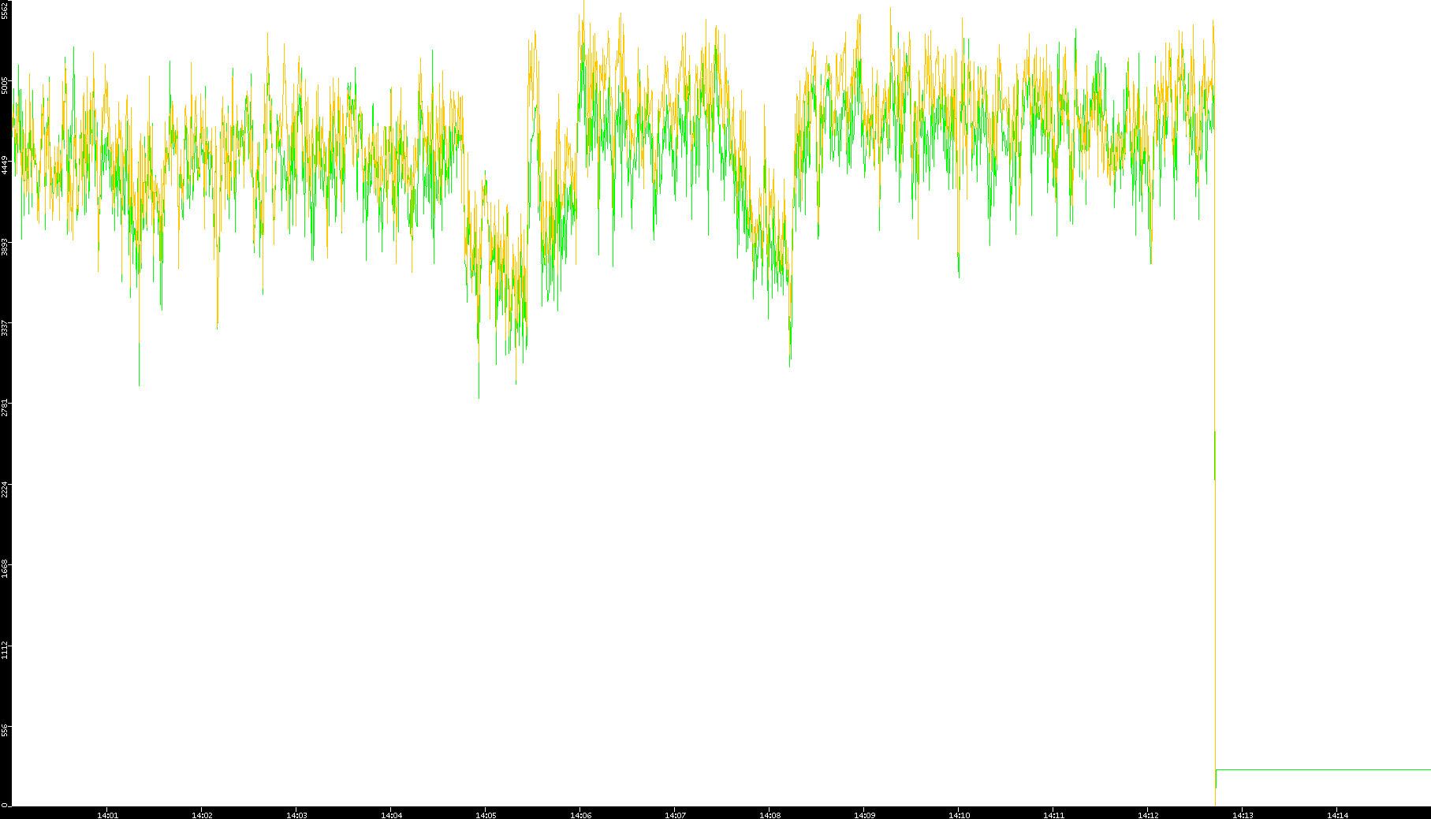Click the 4449 value axis label
Screen dimensions: 1431x819
pyautogui.click(x=6, y=166)
